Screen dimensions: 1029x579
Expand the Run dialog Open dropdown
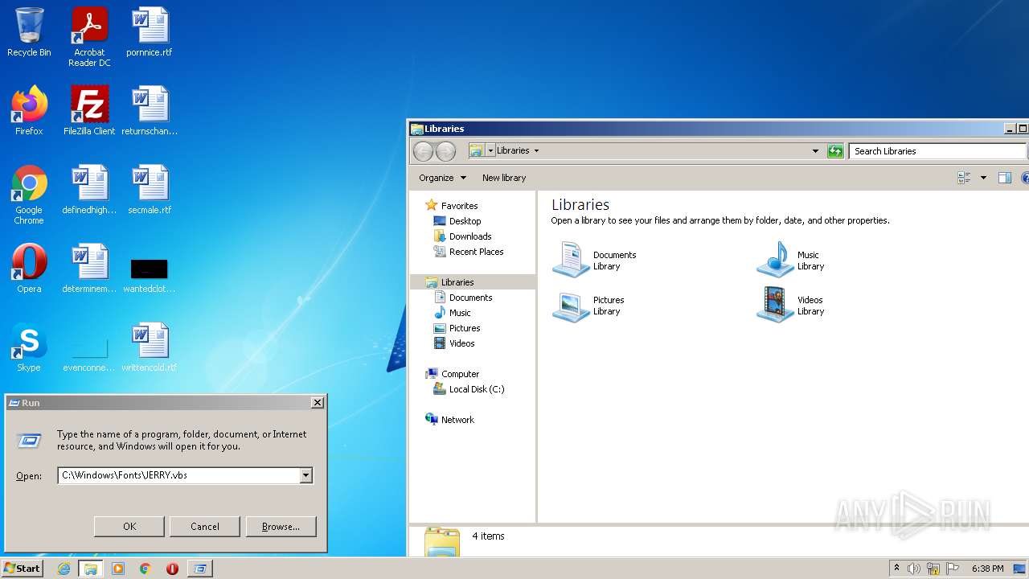305,475
